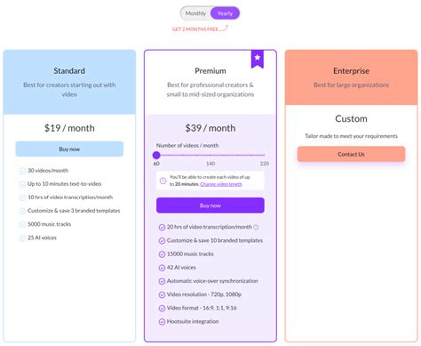Click the Get 2 months free label
The image size is (421, 346).
coord(195,29)
